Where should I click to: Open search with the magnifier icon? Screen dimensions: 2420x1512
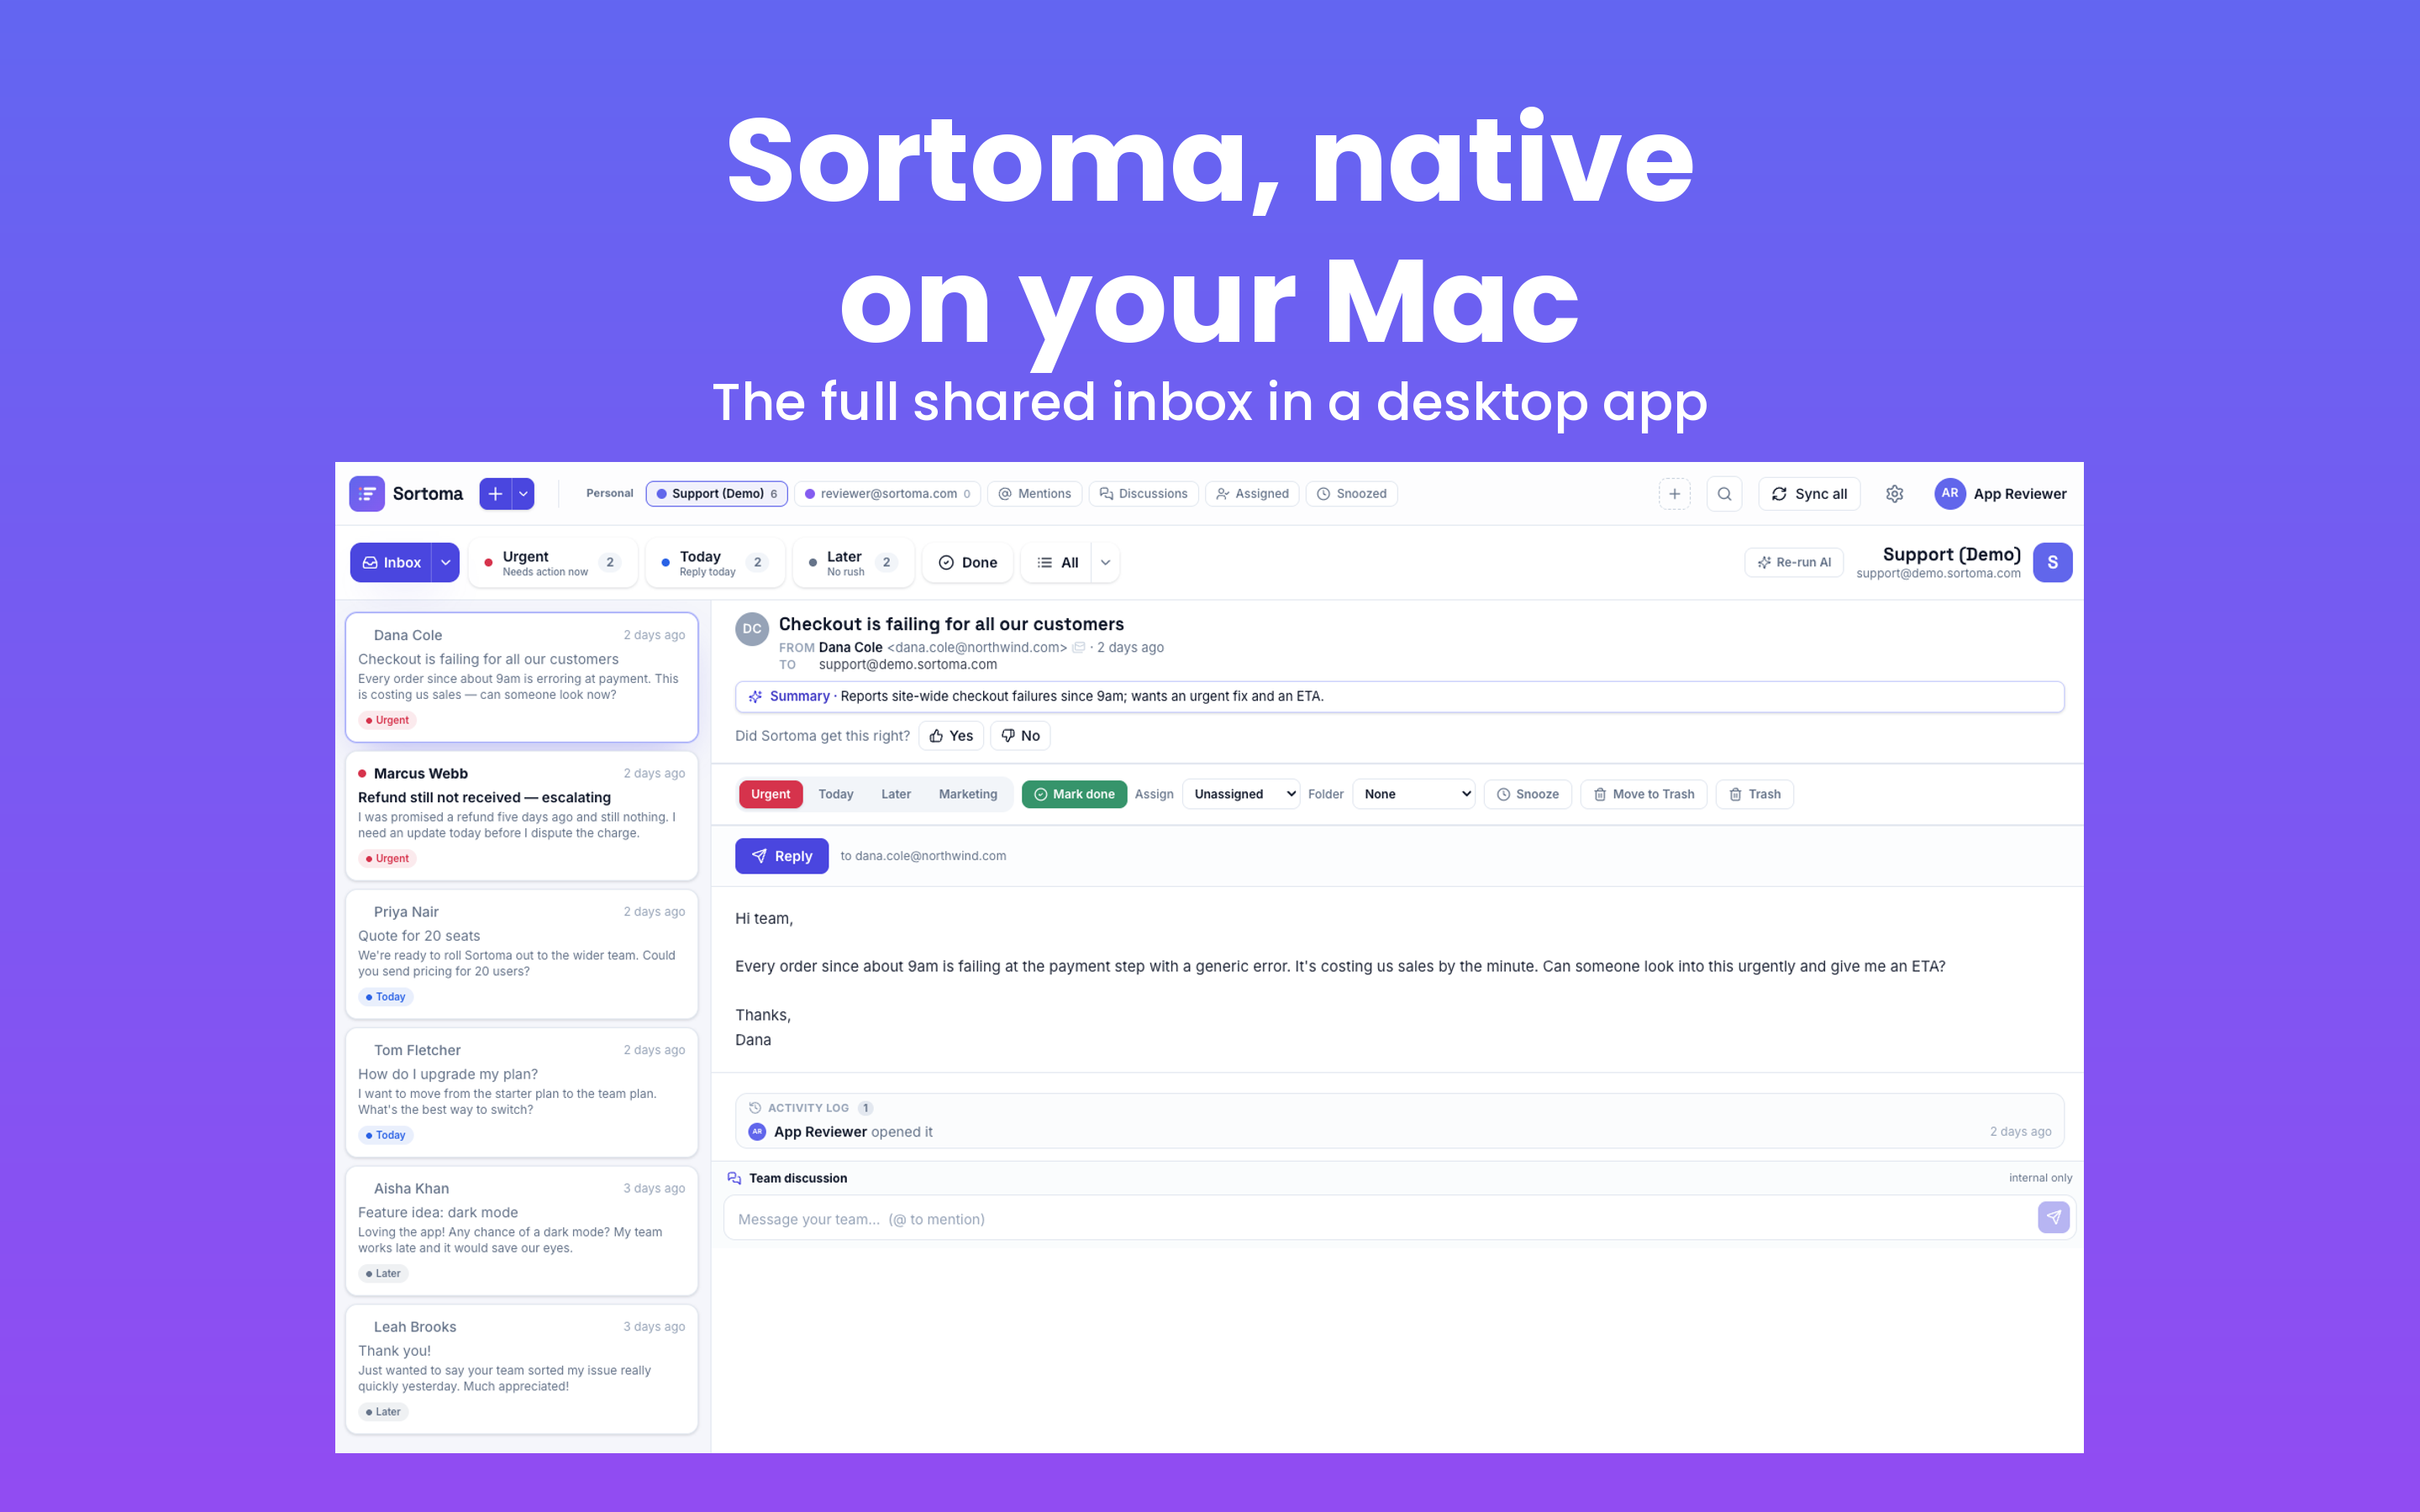[1724, 494]
